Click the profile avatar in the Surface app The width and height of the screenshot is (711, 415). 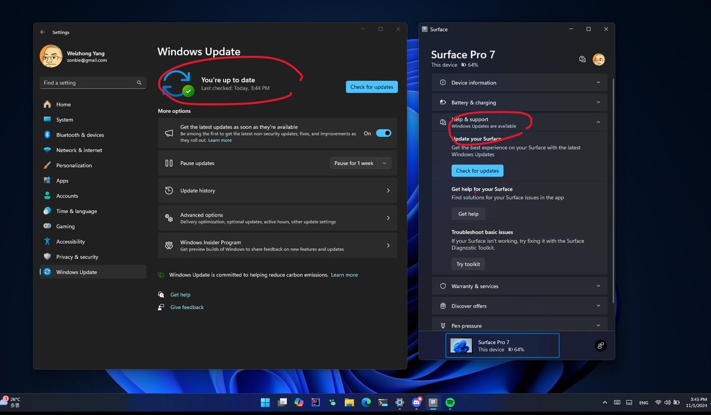tap(599, 59)
